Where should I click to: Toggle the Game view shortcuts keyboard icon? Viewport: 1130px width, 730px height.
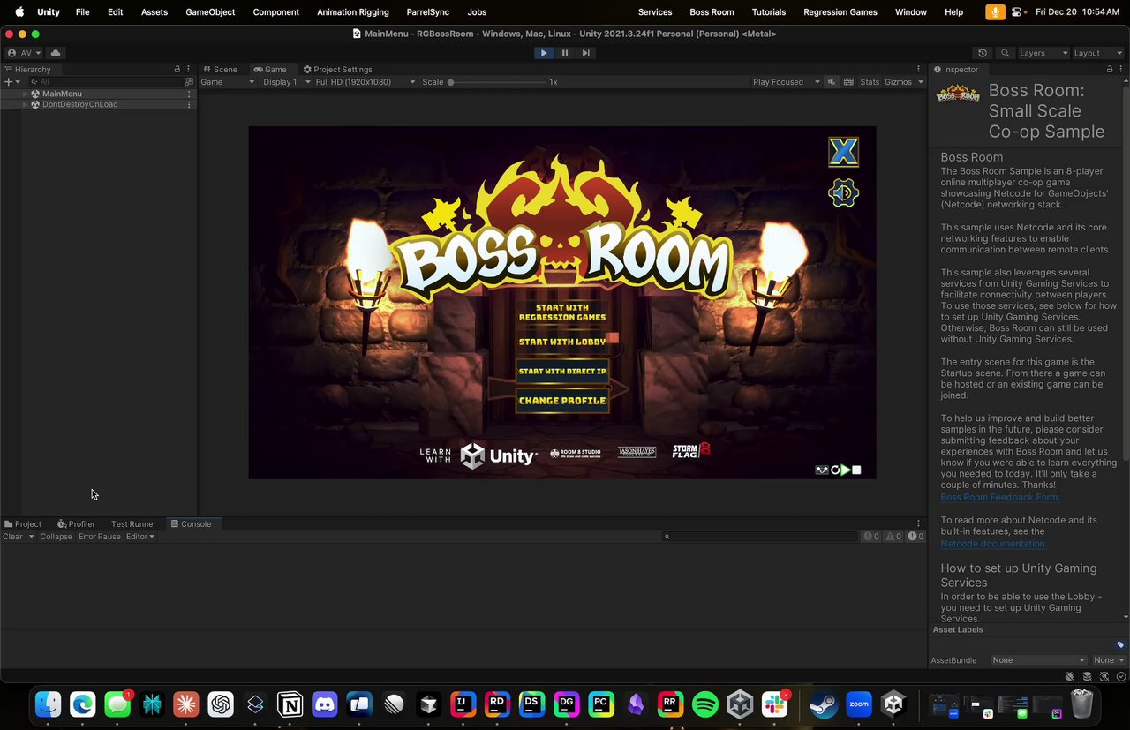848,82
